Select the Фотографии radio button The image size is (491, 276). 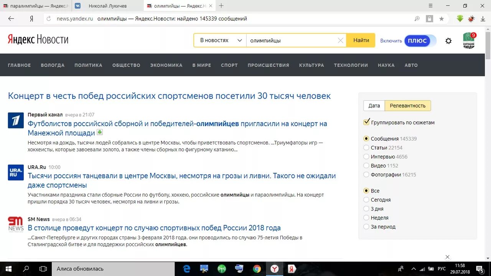(x=366, y=174)
